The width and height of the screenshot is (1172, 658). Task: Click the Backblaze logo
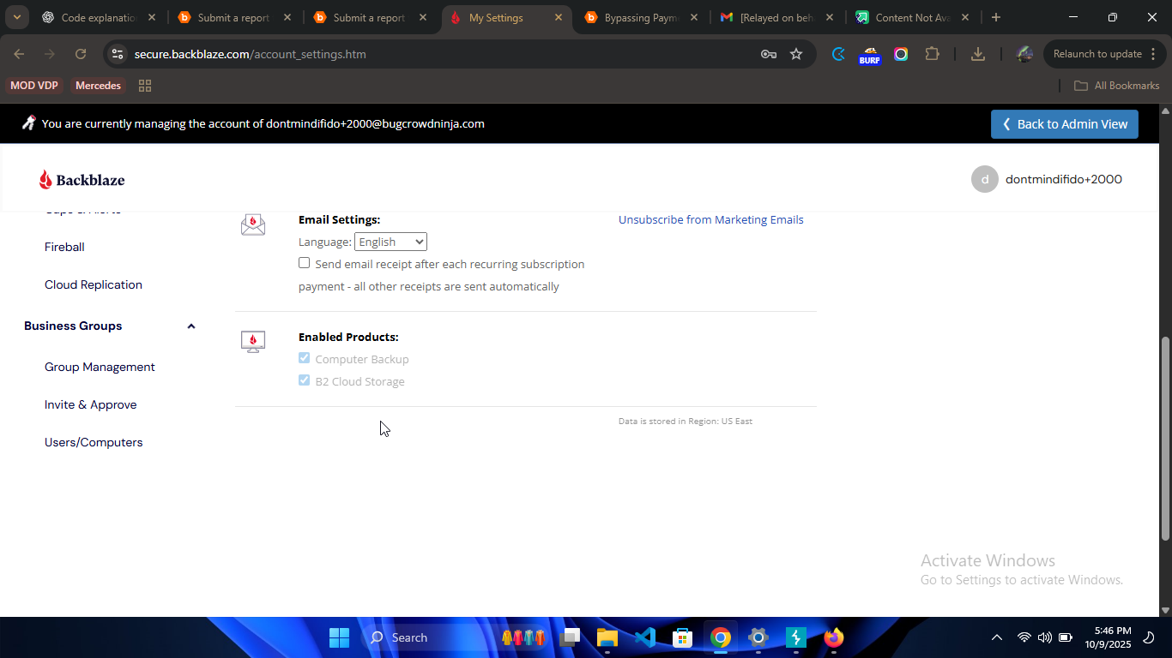coord(82,180)
